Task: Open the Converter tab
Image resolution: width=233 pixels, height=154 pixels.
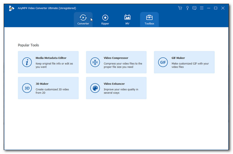Action: coord(83,20)
